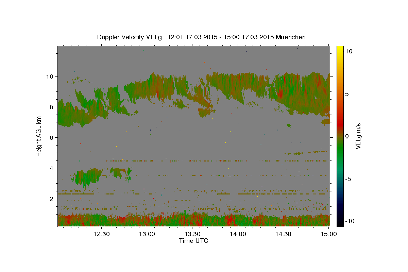The image size is (408, 272).
Task: Click the yellow top of the colorbar
Action: click(x=340, y=49)
